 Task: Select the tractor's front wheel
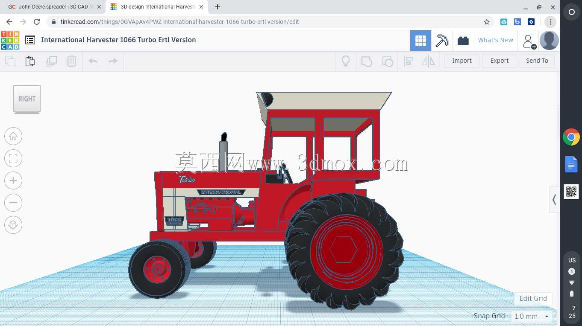(159, 269)
